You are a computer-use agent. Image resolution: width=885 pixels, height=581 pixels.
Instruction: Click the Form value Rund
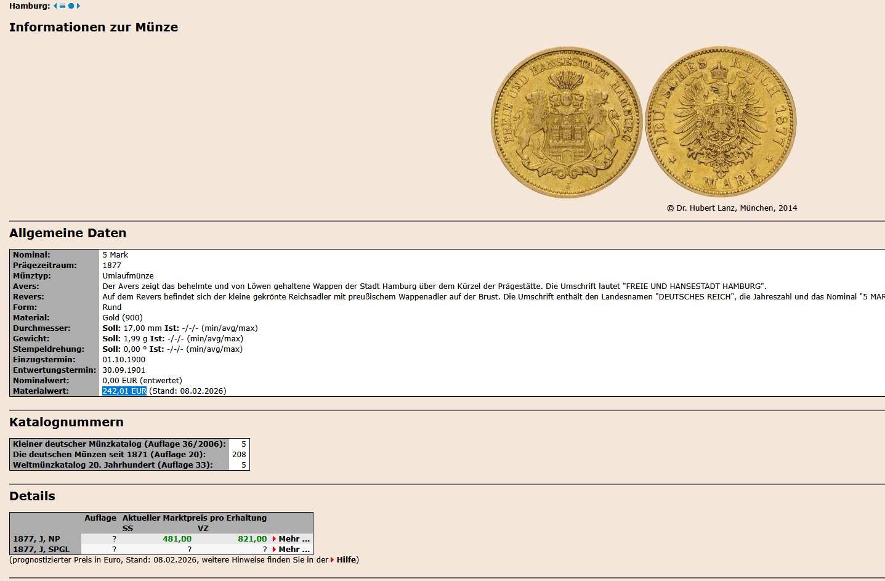pyautogui.click(x=112, y=307)
